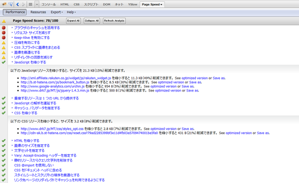
Task: Click the Collapse All button
Action: pyautogui.click(x=92, y=21)
